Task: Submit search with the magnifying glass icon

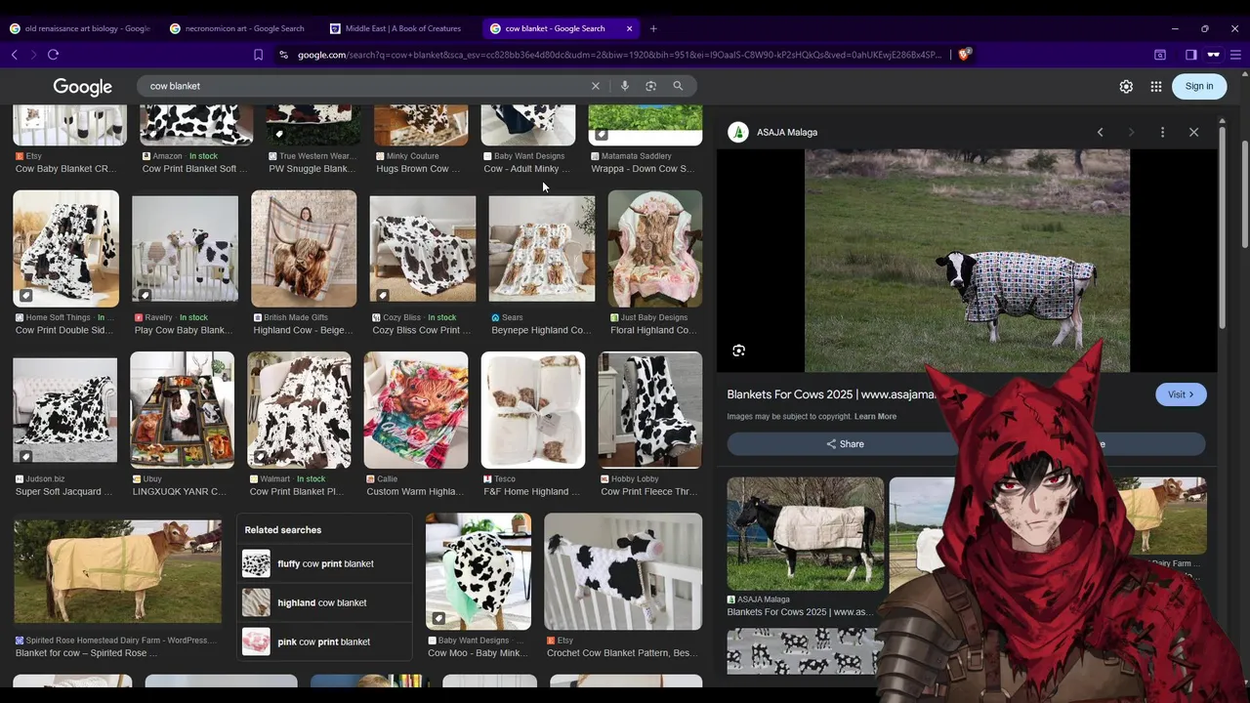Action: (x=678, y=86)
